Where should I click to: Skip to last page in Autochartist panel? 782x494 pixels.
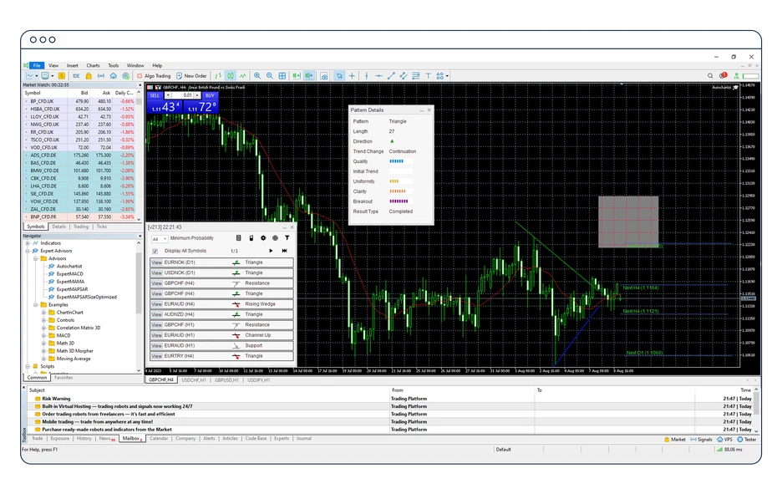[284, 251]
